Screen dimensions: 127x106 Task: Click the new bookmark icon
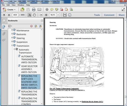36,26
